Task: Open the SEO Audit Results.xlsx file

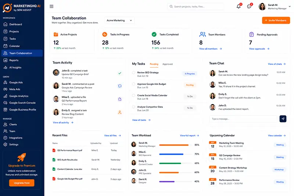Action: point(67,160)
